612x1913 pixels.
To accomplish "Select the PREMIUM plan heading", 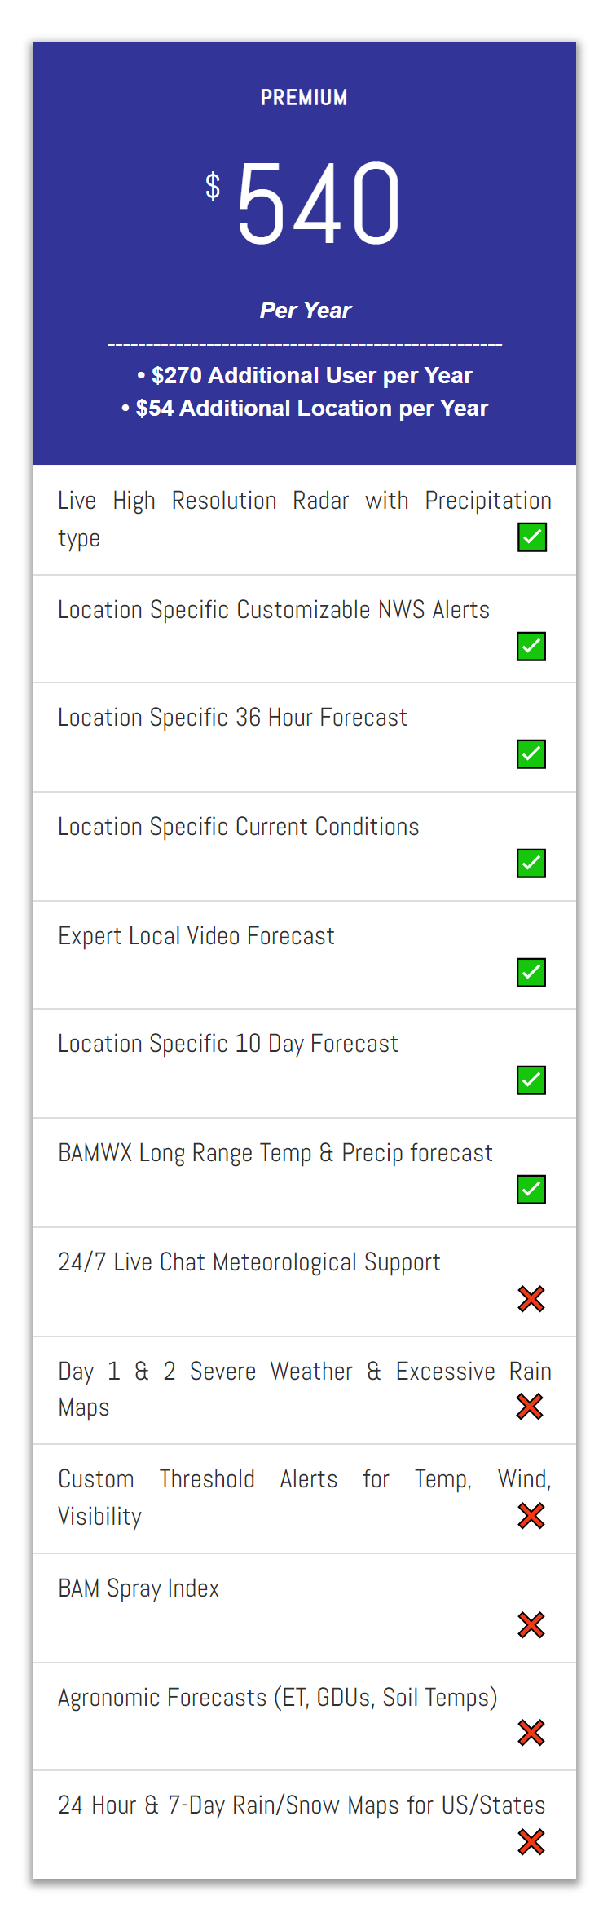I will pyautogui.click(x=304, y=98).
